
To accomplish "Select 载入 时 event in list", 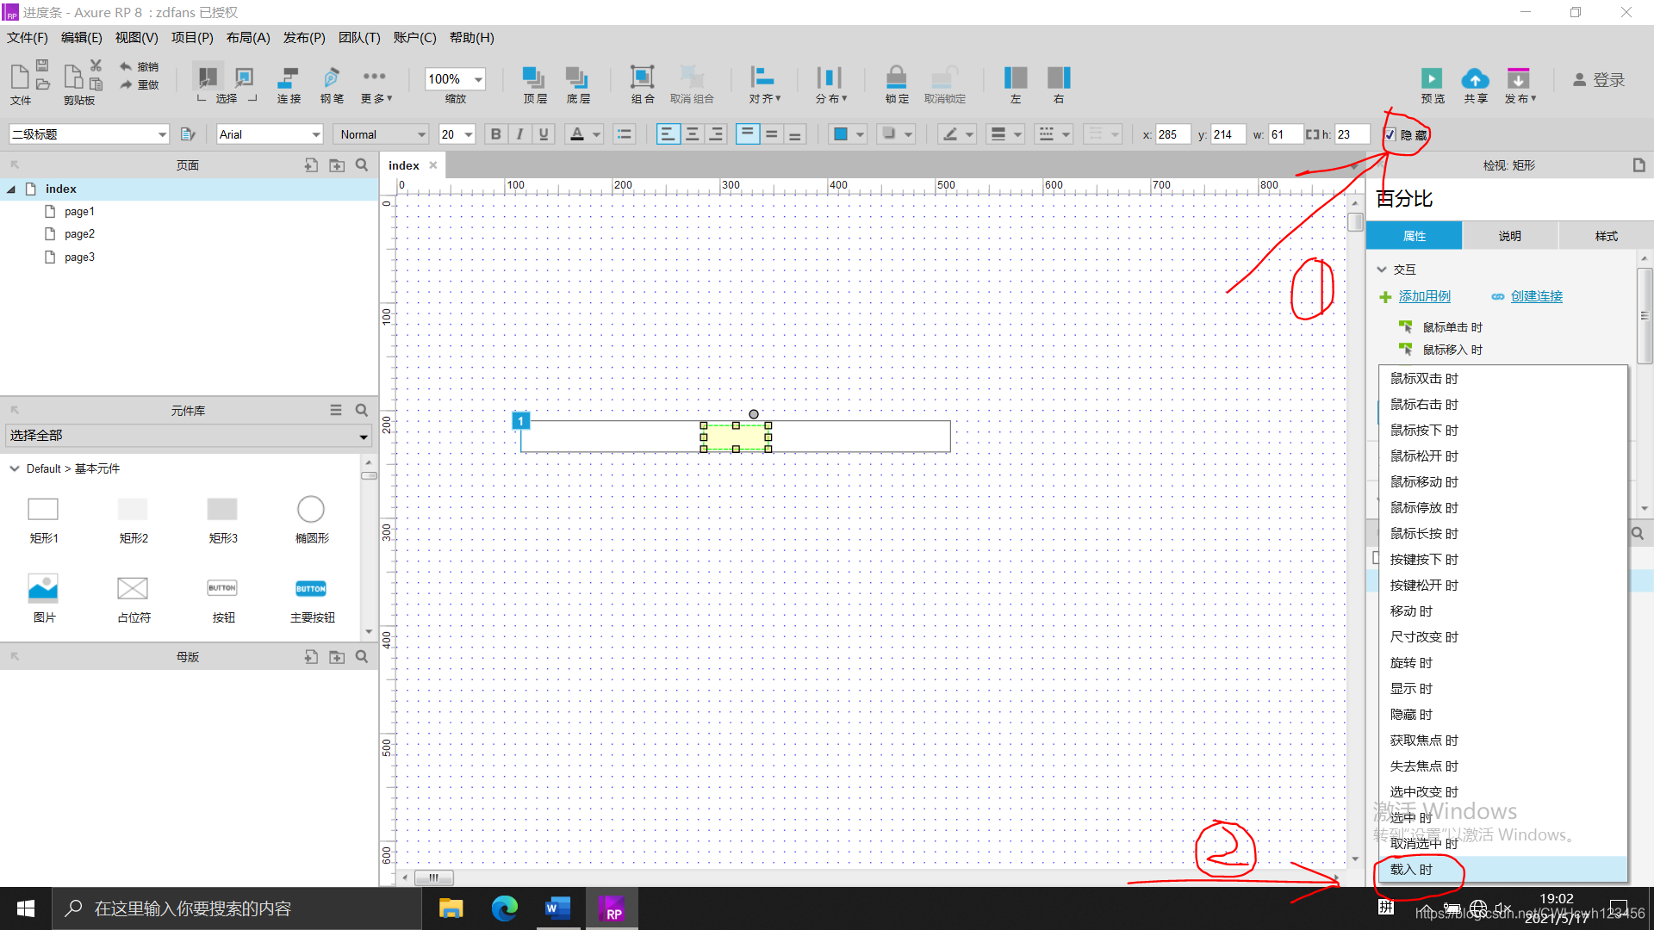I will [x=1411, y=870].
